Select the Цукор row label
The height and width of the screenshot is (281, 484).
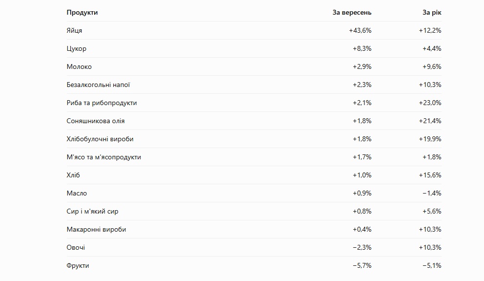pos(77,49)
